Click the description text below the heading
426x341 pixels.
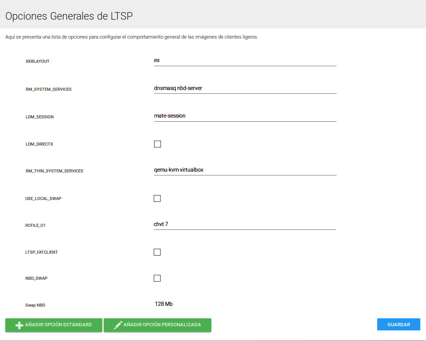[x=131, y=37]
